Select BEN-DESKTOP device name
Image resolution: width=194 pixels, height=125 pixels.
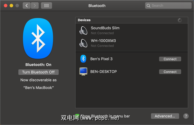click(103, 72)
